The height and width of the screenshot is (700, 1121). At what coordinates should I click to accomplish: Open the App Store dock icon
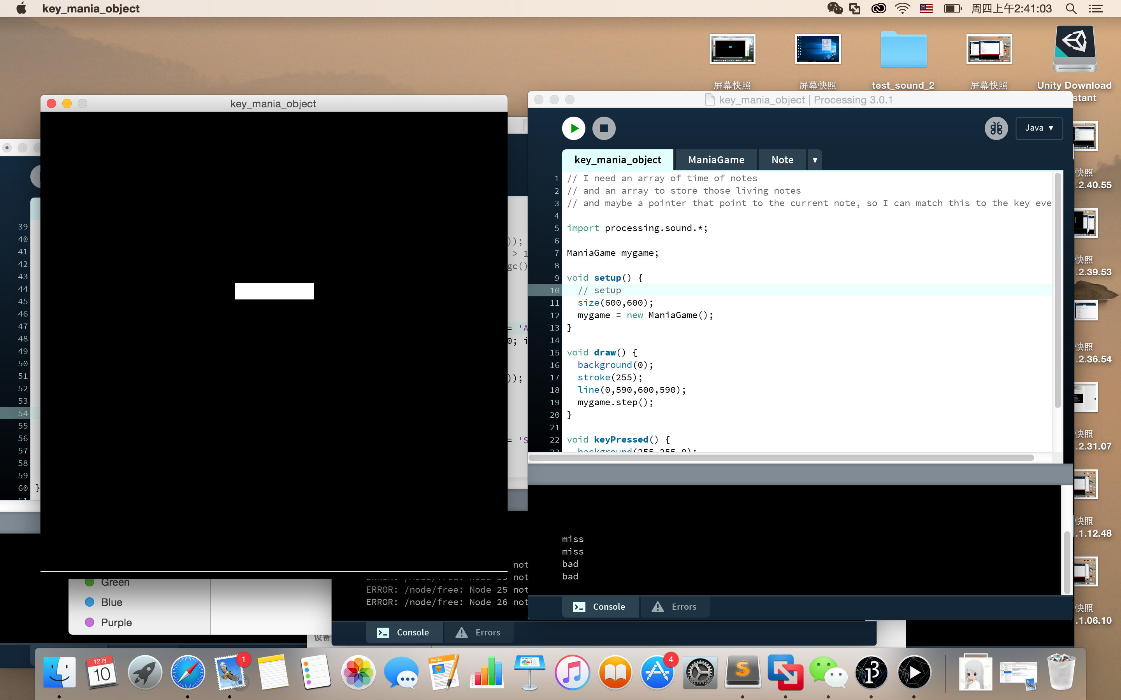coord(657,672)
